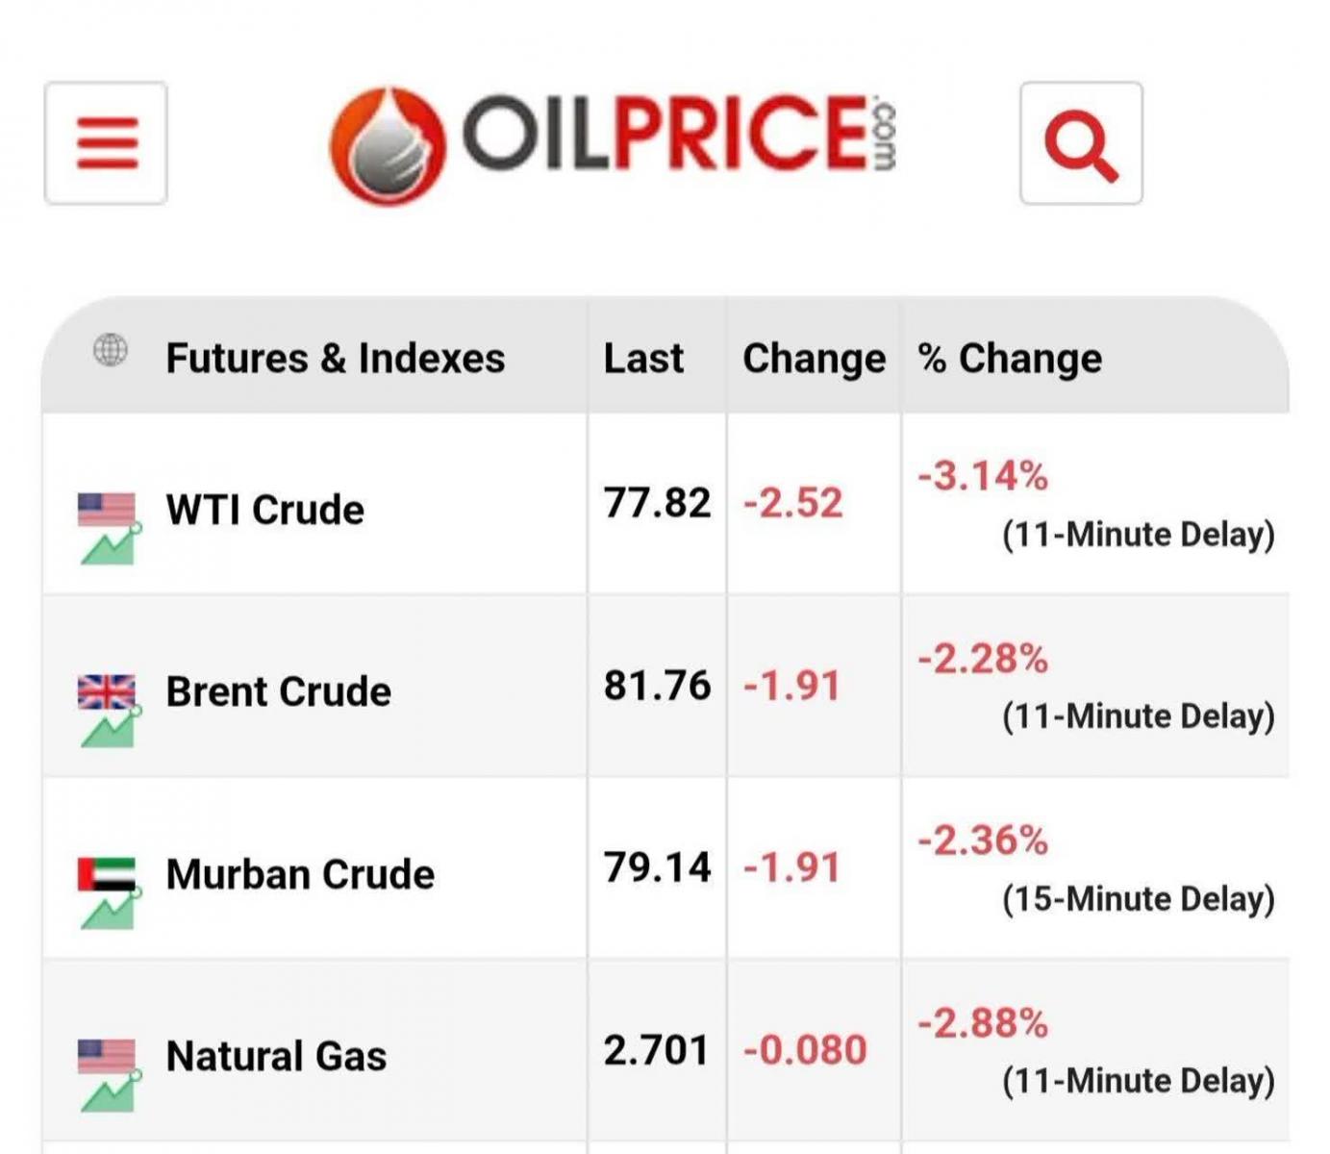Click the globe icon beside Futures & Indexes
This screenshot has height=1154, width=1330.
tap(111, 350)
